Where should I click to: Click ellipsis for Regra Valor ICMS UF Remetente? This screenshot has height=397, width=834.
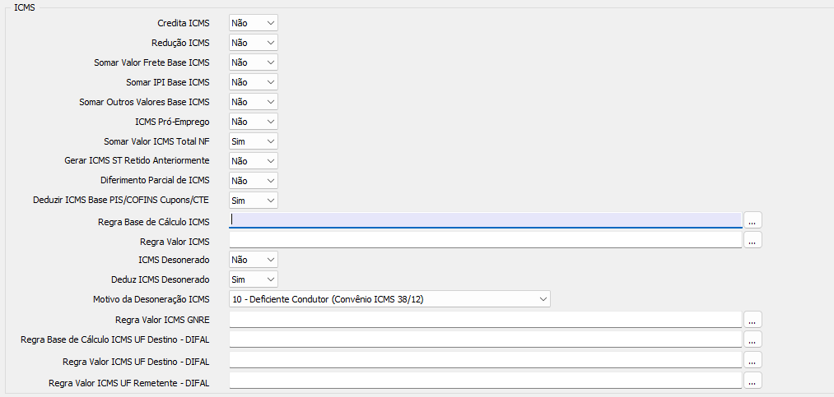click(752, 380)
